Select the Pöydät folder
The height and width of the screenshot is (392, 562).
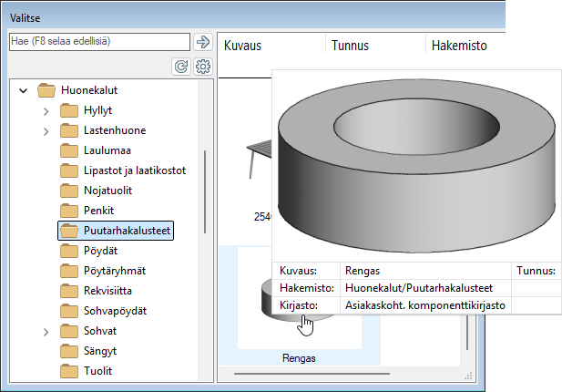click(x=103, y=251)
